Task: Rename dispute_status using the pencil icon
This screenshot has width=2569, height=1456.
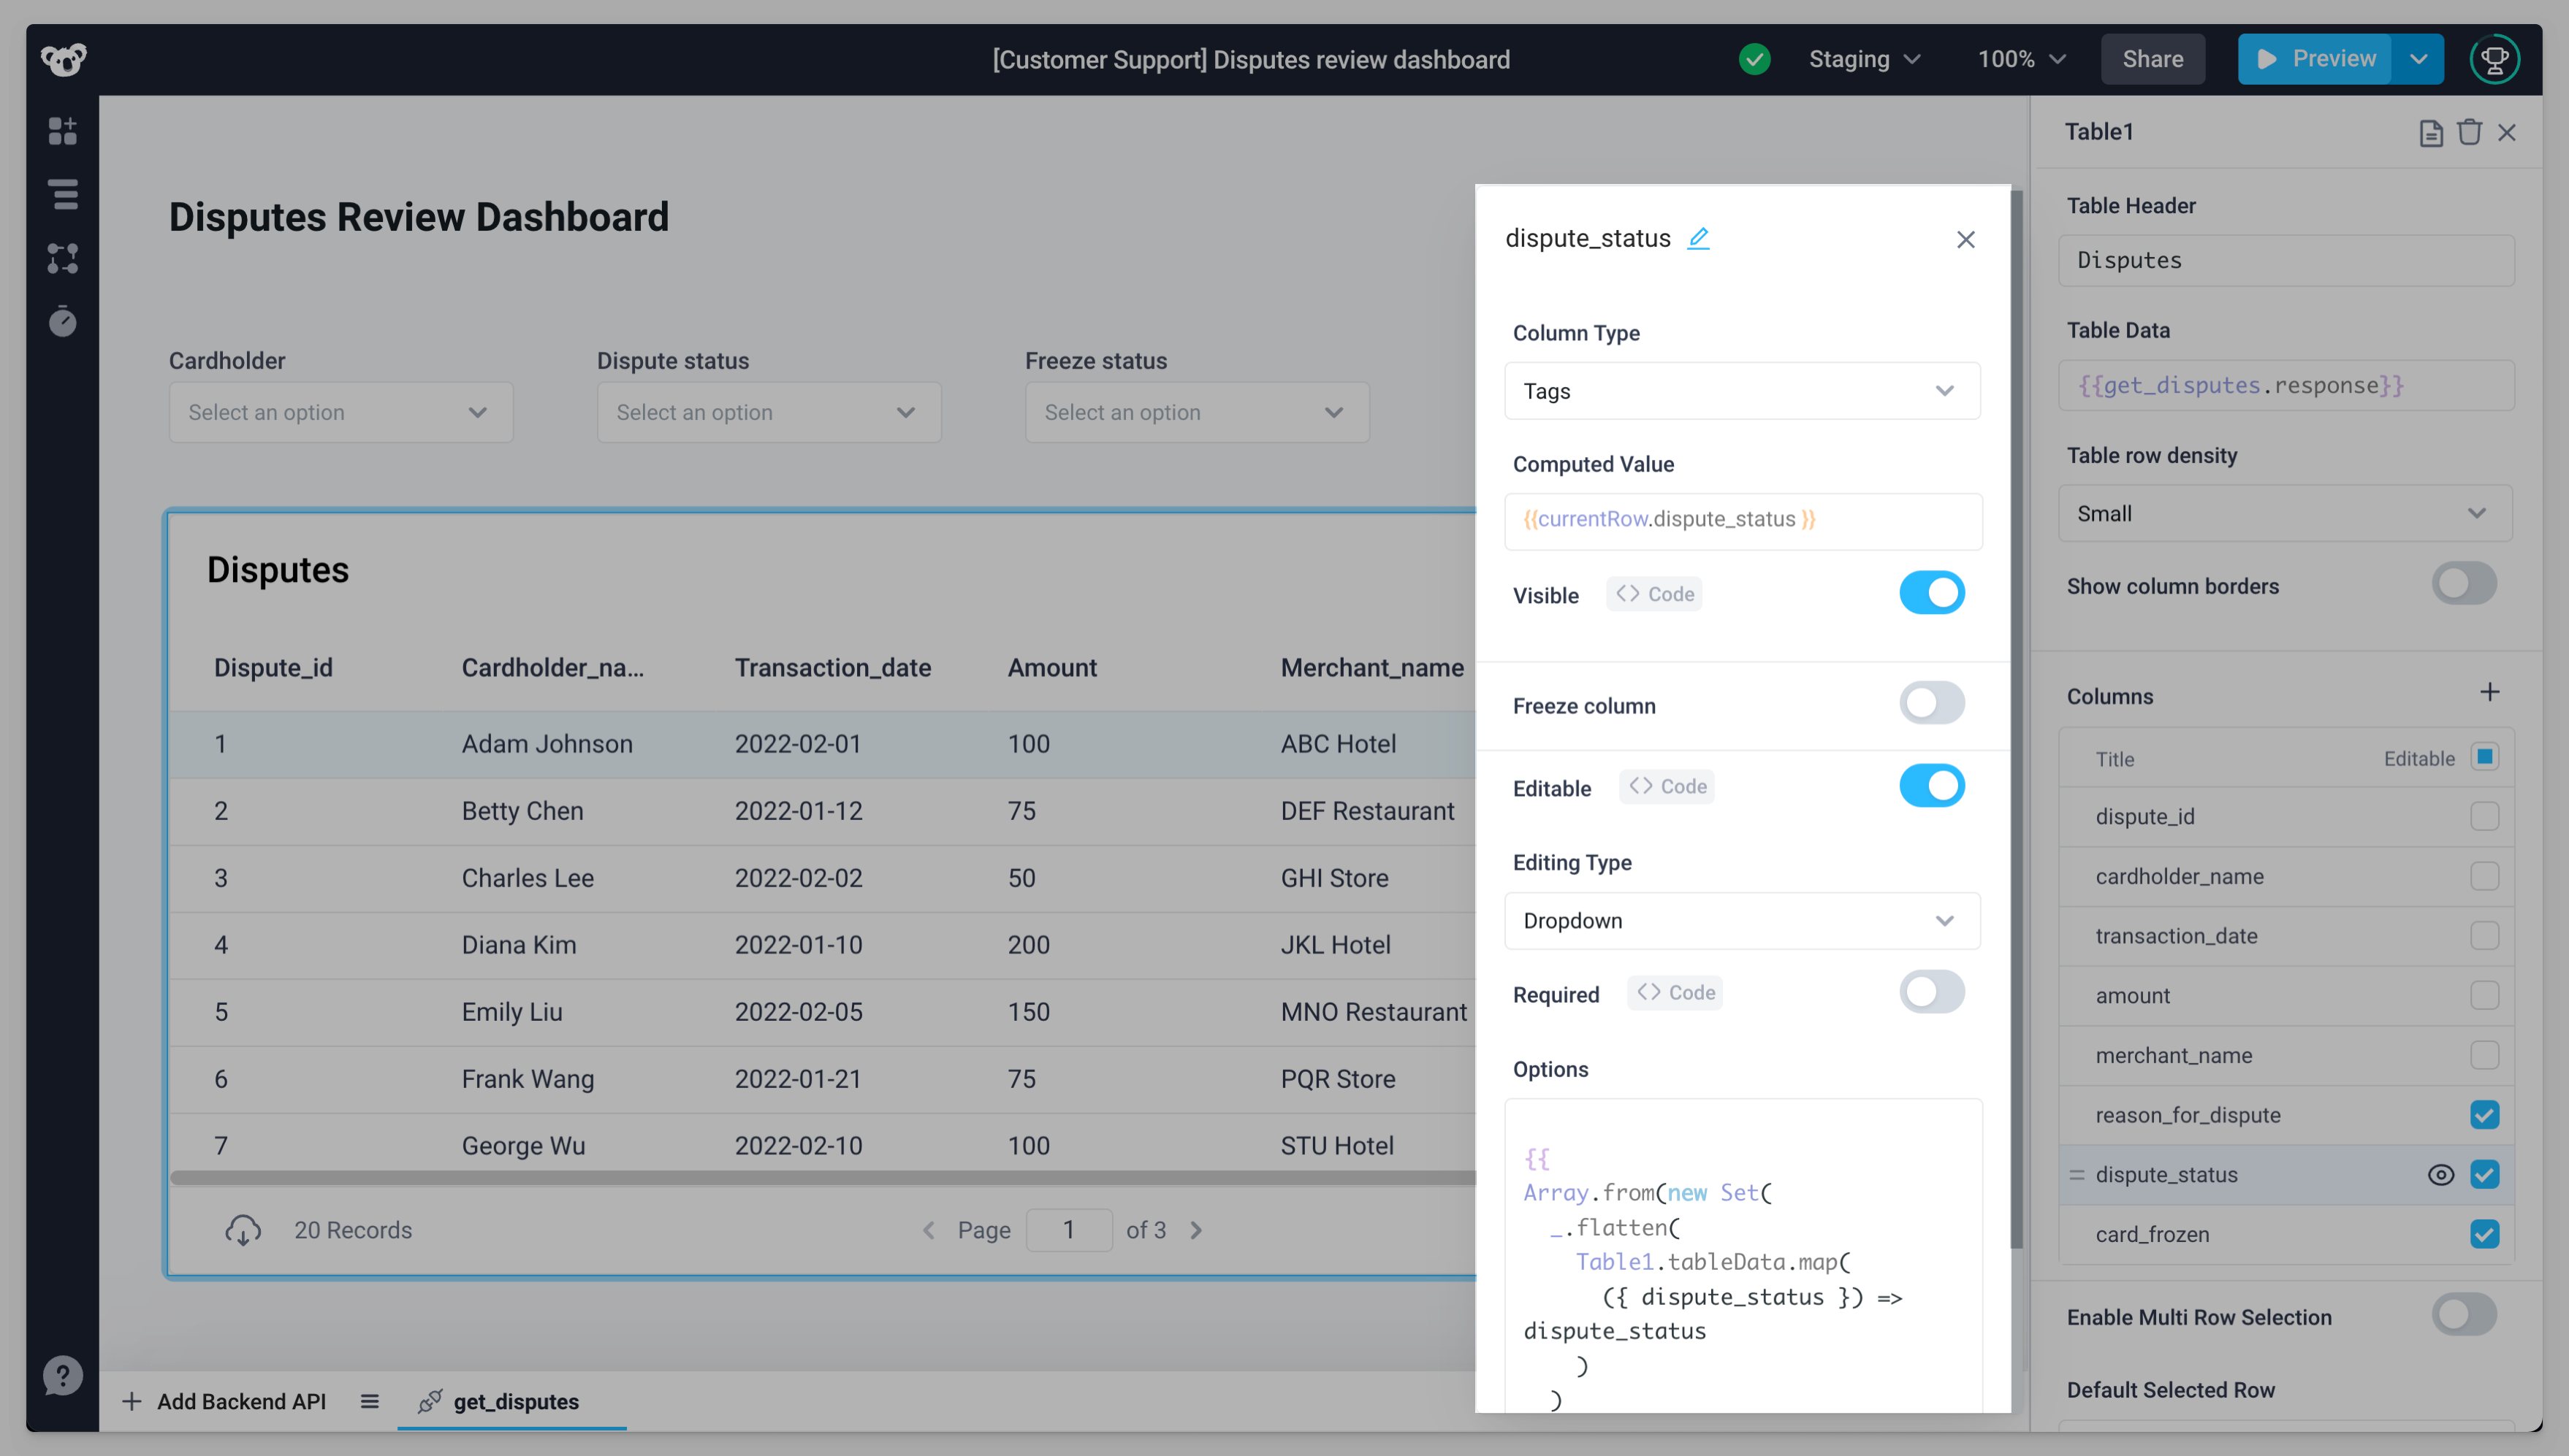Action: (x=1700, y=238)
